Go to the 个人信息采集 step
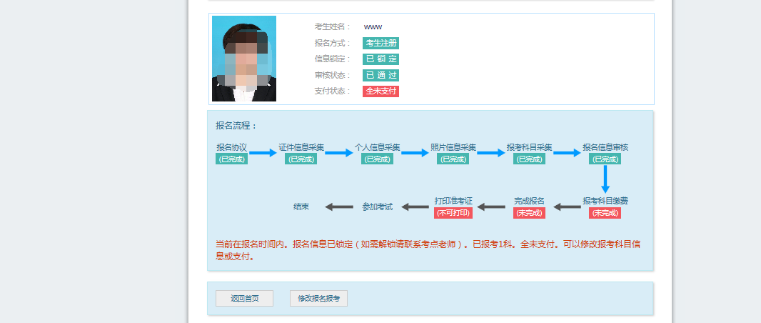Image resolution: width=761 pixels, height=323 pixels. [x=377, y=147]
